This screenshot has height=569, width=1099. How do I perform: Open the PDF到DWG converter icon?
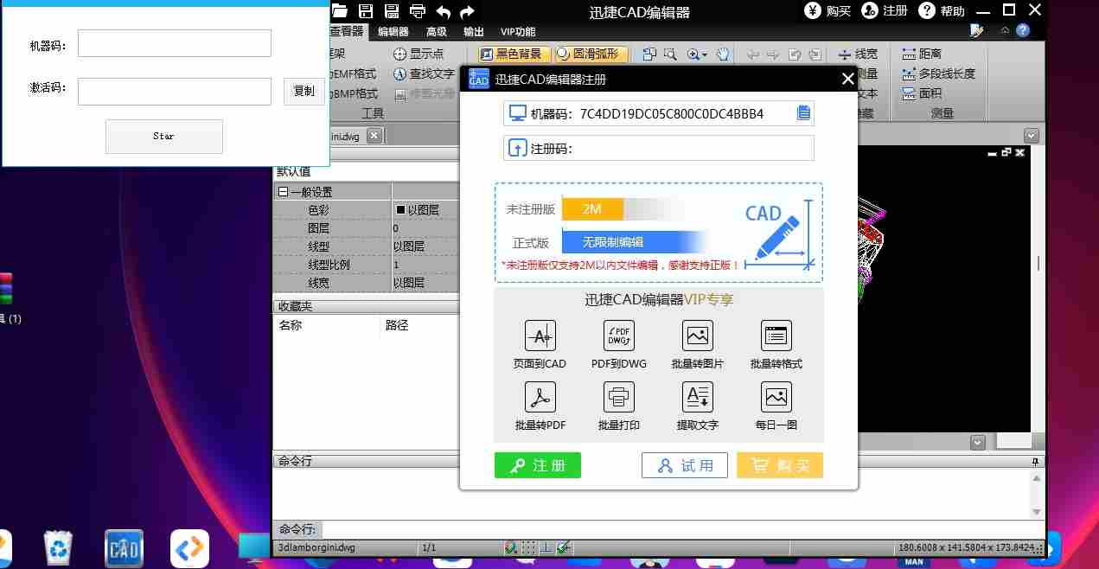(619, 336)
